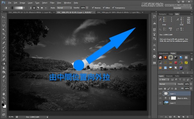Viewport: 194px width, 119px height.
Task: Create new layer icon in Layers panel
Action: click(x=183, y=117)
